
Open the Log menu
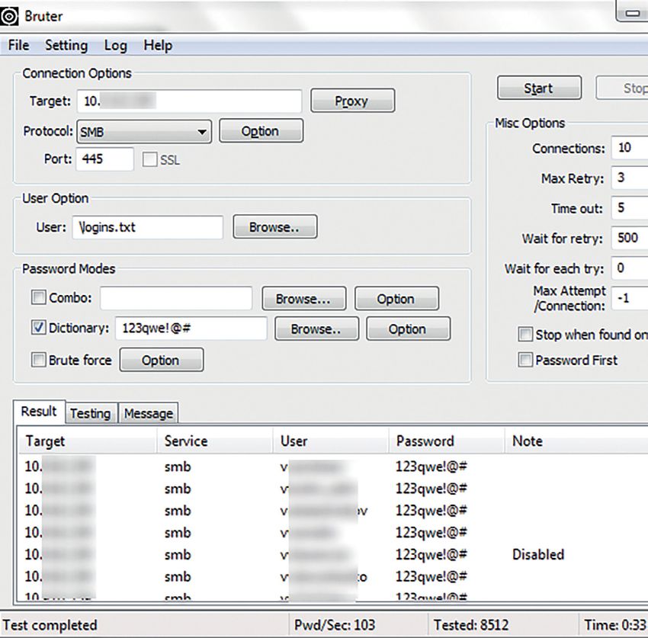115,46
